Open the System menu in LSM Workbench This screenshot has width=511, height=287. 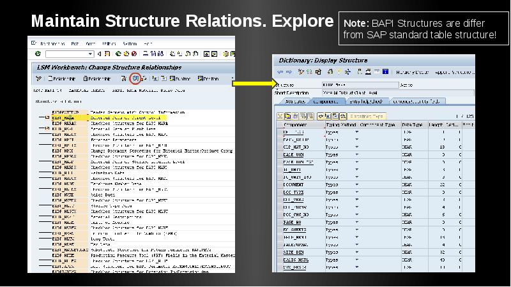(x=130, y=43)
